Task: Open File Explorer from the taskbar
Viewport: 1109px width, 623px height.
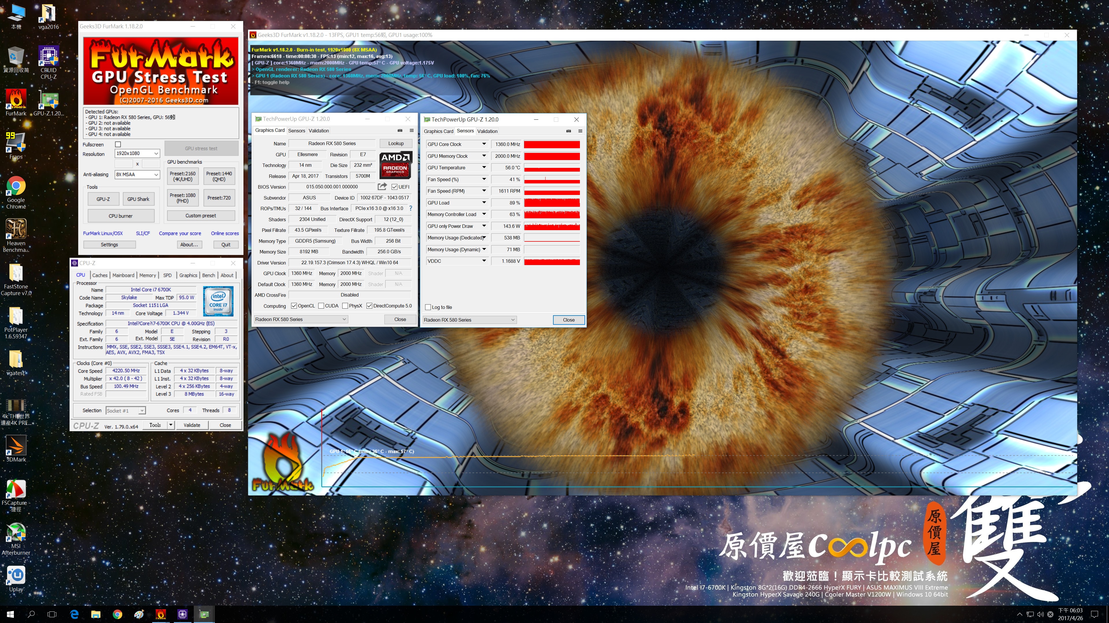Action: [96, 614]
